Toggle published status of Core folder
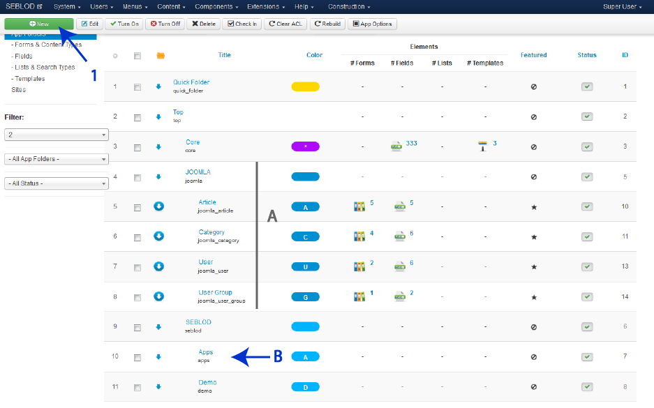Image resolution: width=654 pixels, height=408 pixels. coord(587,146)
